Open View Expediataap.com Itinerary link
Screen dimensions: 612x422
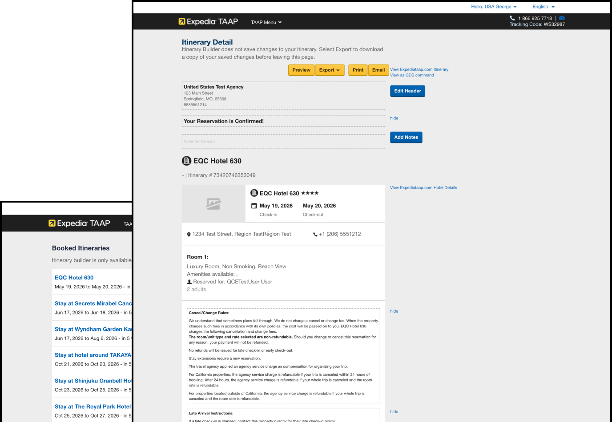(x=419, y=69)
